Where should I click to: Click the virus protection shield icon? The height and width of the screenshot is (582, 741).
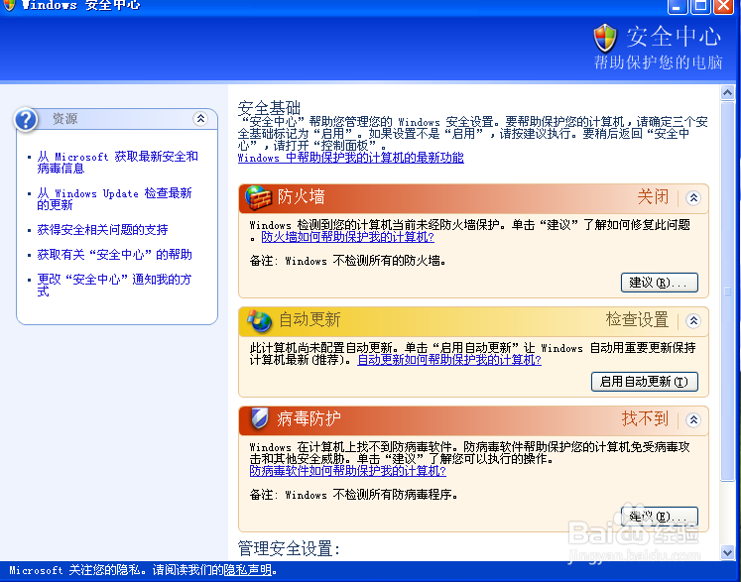[x=259, y=418]
